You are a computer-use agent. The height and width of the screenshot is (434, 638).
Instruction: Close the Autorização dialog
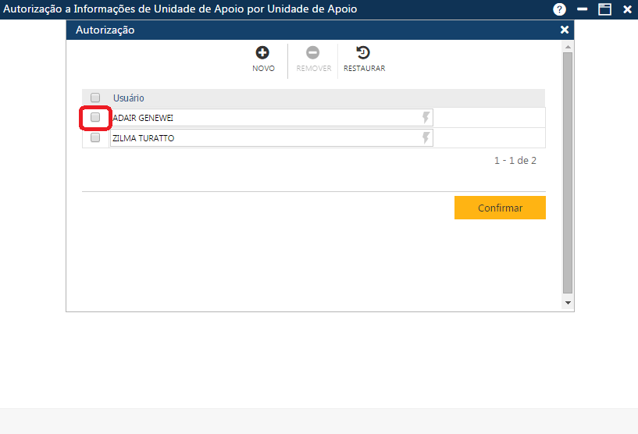click(x=565, y=30)
